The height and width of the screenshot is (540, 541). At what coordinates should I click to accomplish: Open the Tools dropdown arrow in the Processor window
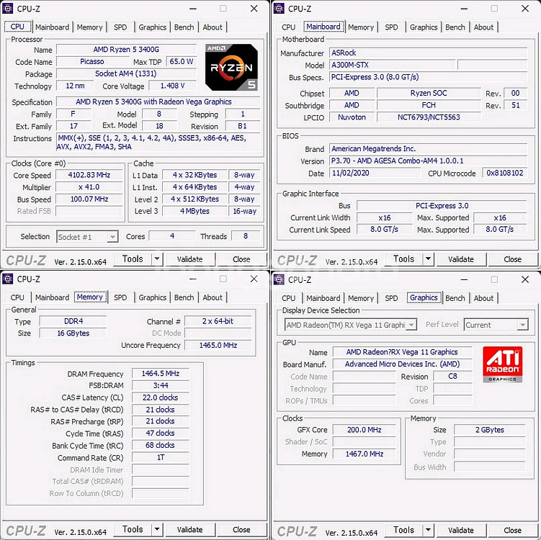click(157, 259)
